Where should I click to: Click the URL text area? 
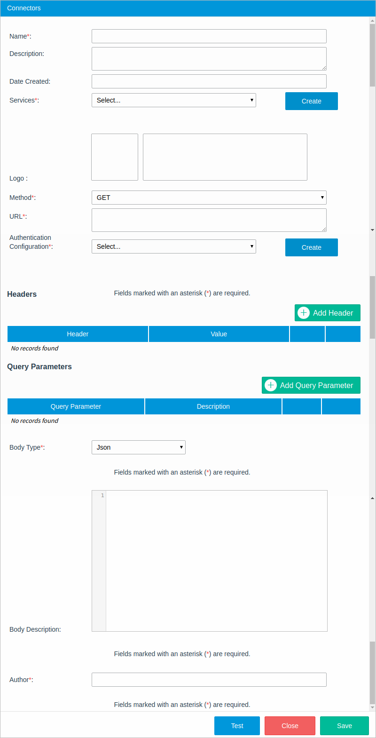[209, 220]
